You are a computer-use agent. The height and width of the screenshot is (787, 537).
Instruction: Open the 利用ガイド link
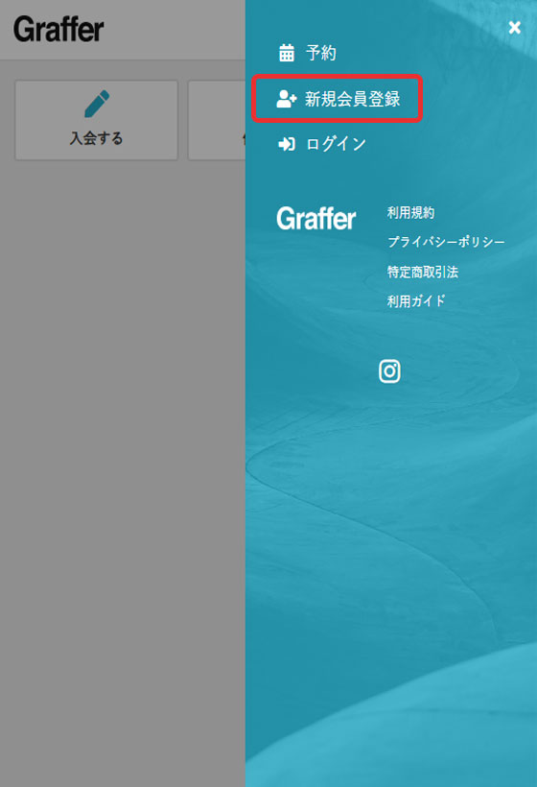[x=416, y=301]
